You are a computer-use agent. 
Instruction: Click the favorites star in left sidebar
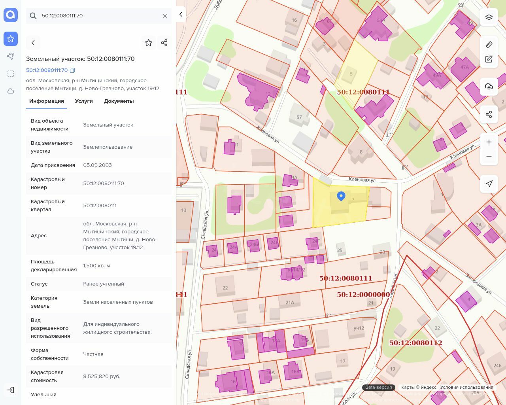point(11,39)
